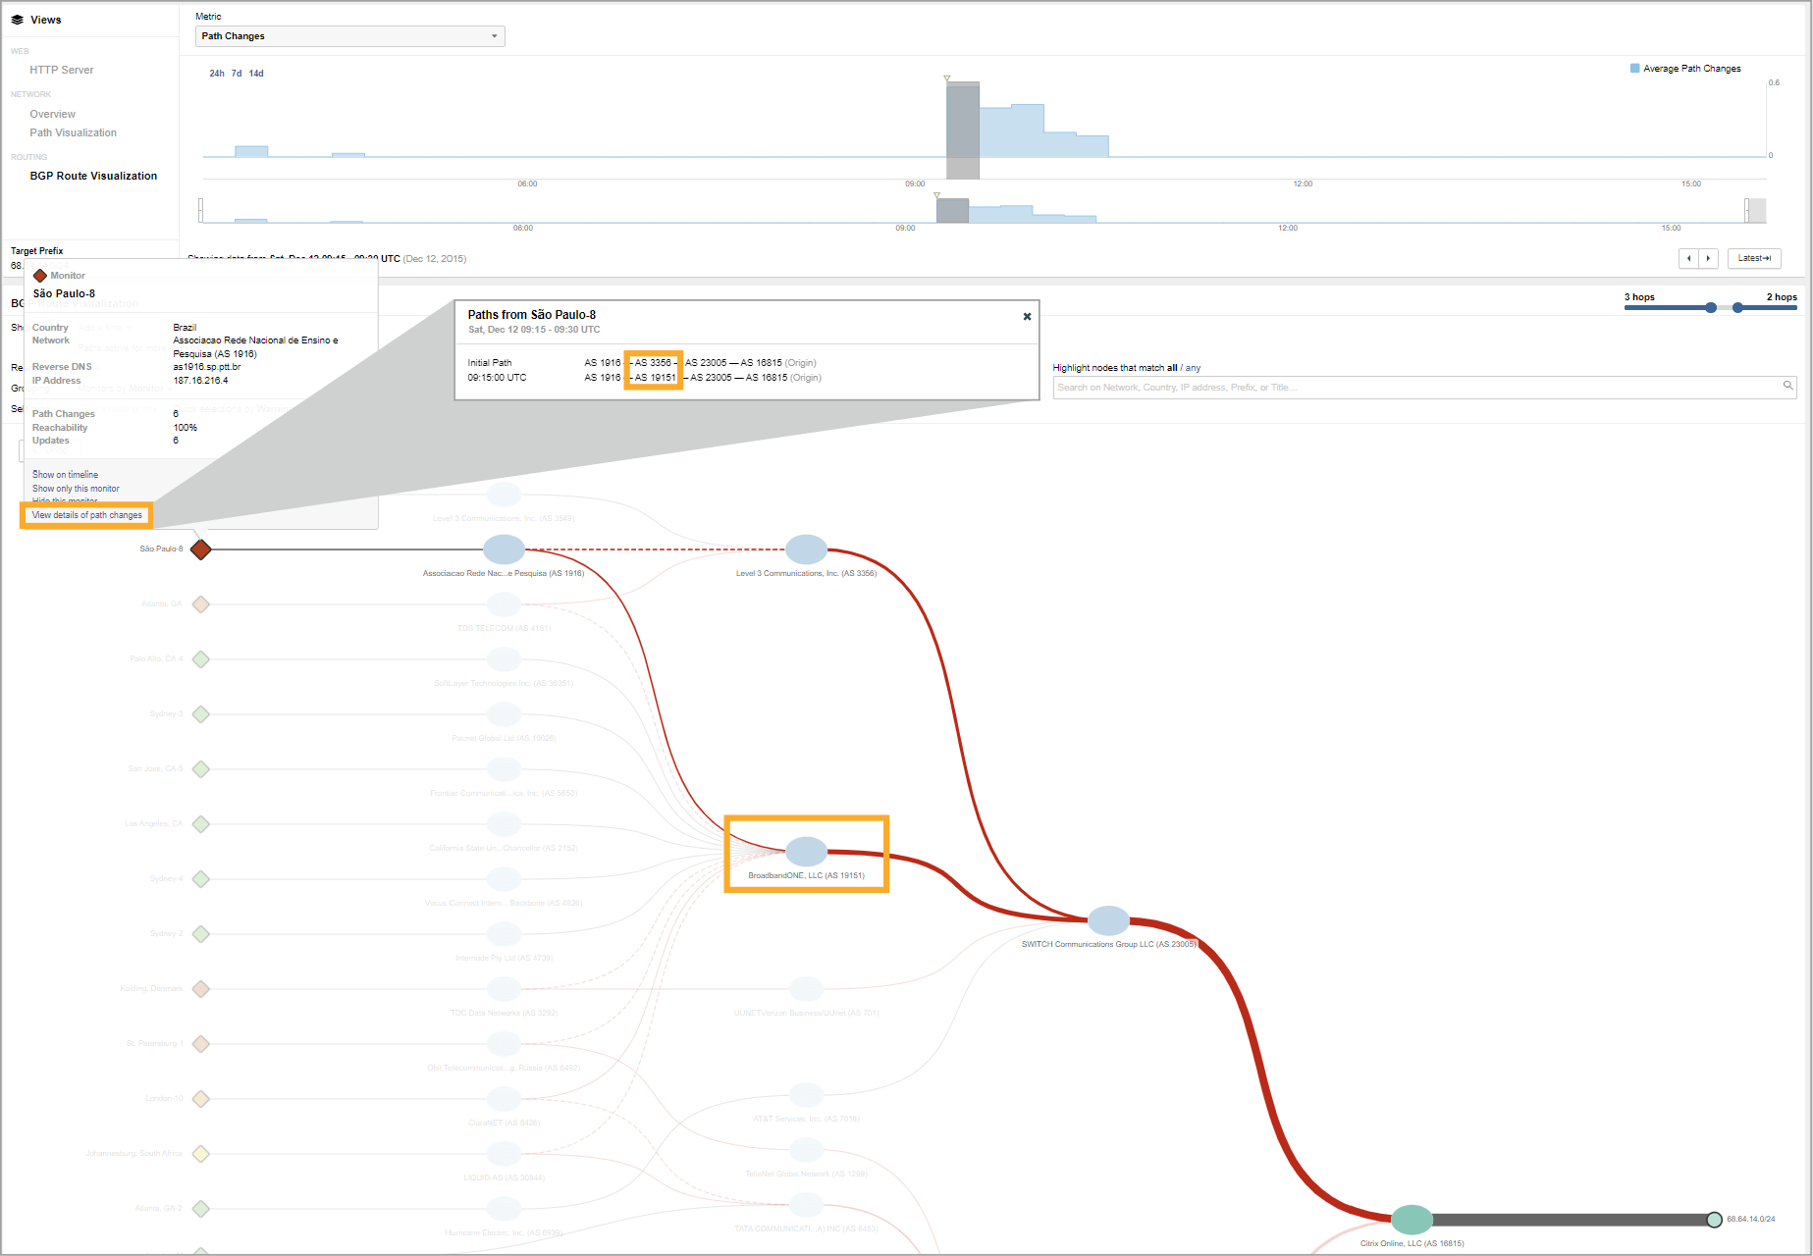Screen dimensions: 1813x1256
Task: Select the 24h time range
Action: click(217, 74)
